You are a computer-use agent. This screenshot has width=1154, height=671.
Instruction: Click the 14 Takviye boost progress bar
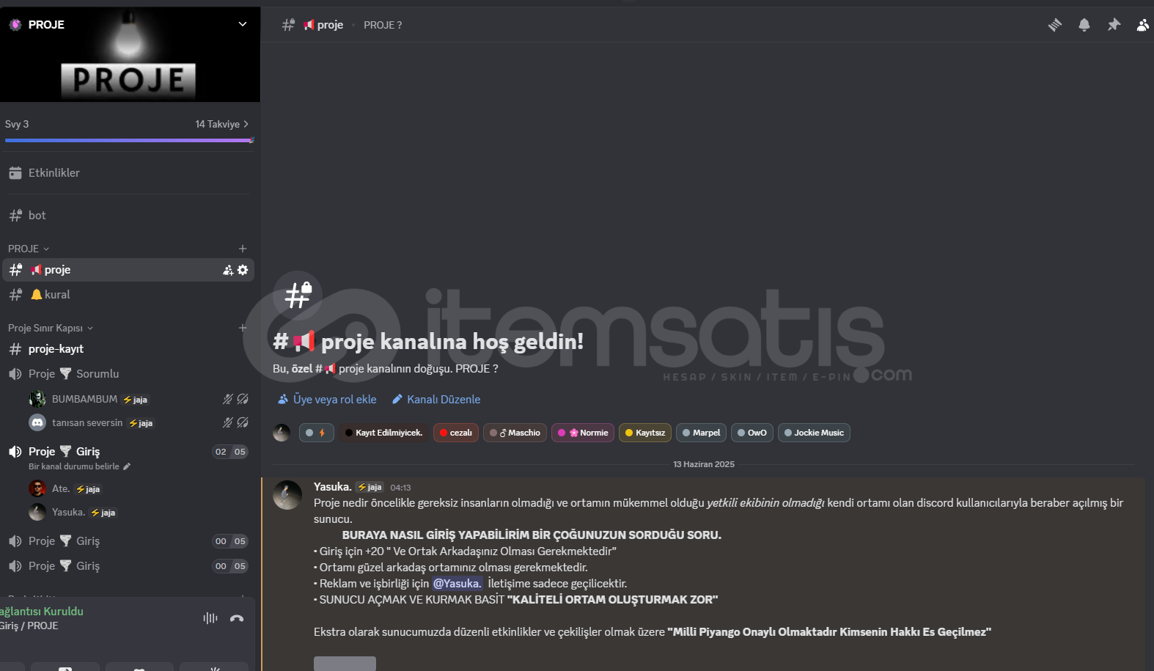(x=128, y=140)
